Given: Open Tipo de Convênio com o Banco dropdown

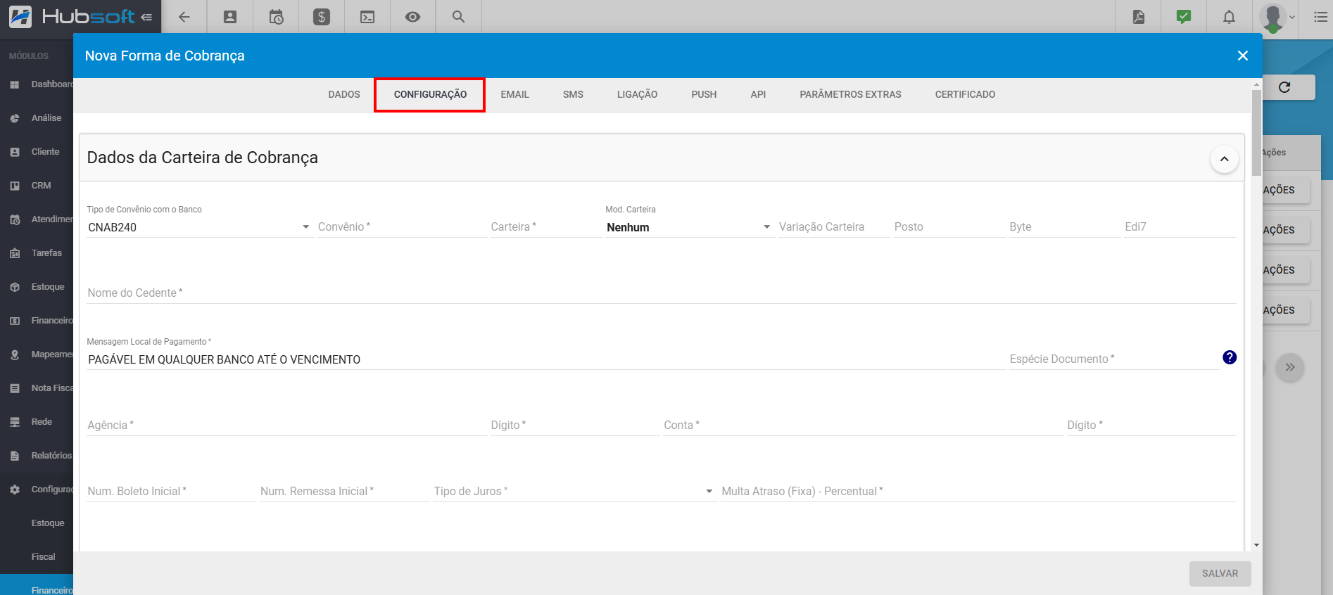Looking at the screenshot, I should coord(199,227).
